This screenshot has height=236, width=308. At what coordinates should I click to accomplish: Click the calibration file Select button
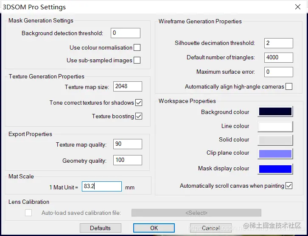[196, 213]
